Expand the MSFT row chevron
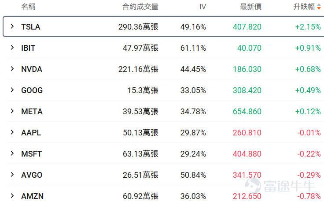The height and width of the screenshot is (202, 324). [12, 153]
